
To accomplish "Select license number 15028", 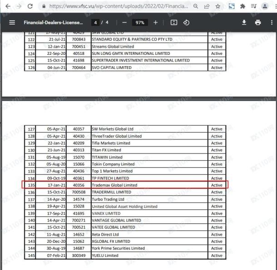I will coord(79,207).
